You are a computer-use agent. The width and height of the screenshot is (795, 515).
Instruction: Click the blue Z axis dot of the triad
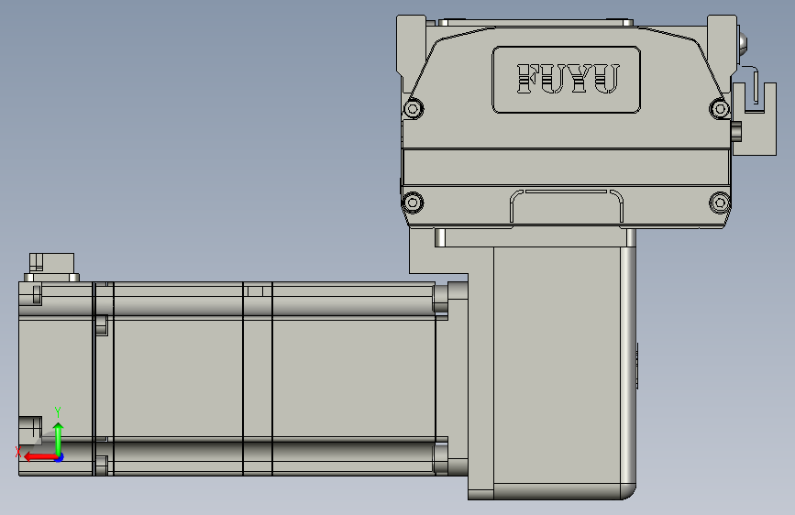click(x=60, y=458)
